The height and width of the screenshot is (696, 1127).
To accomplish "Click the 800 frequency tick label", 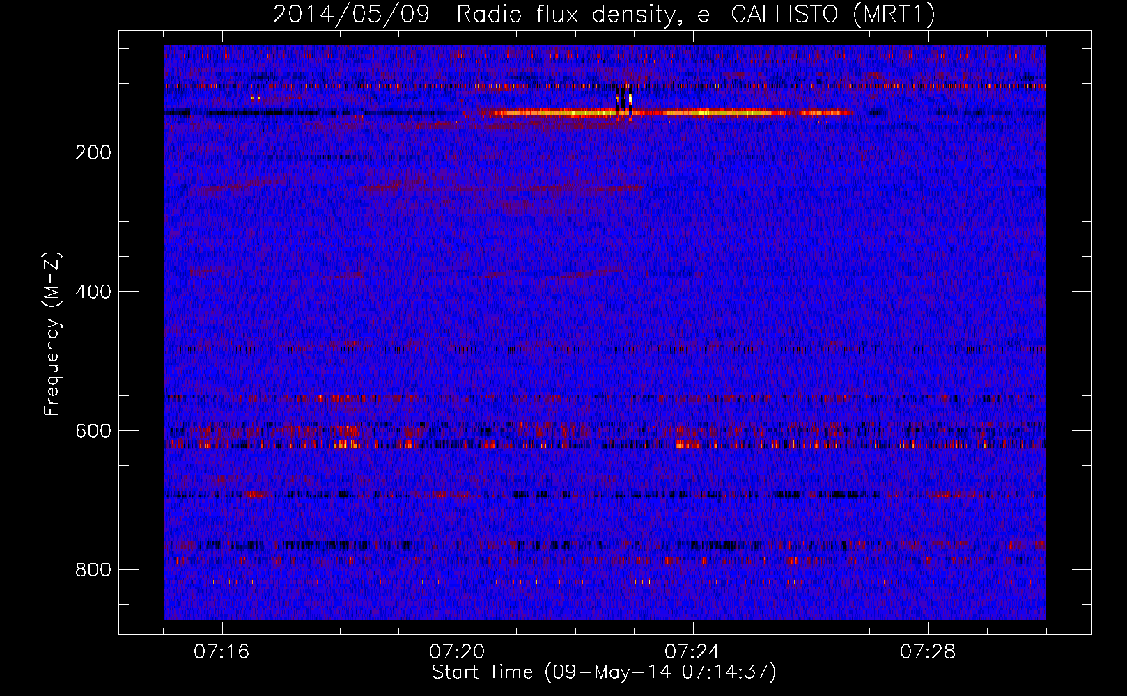I will [93, 570].
